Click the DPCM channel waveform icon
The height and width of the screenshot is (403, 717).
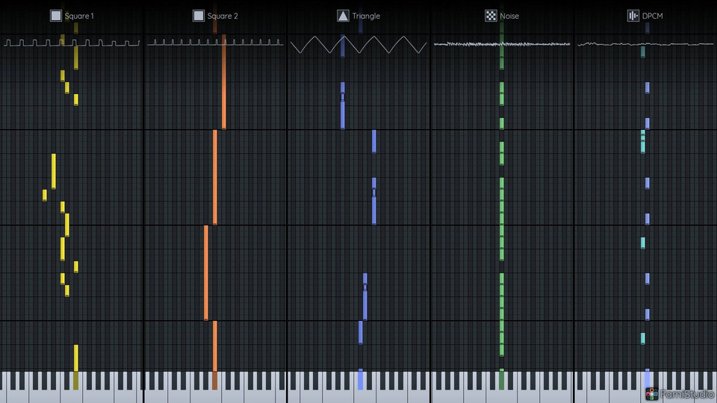coord(633,16)
